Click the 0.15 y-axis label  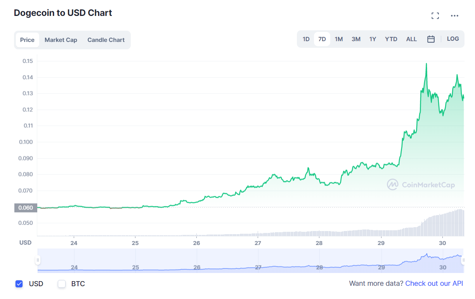(x=28, y=61)
